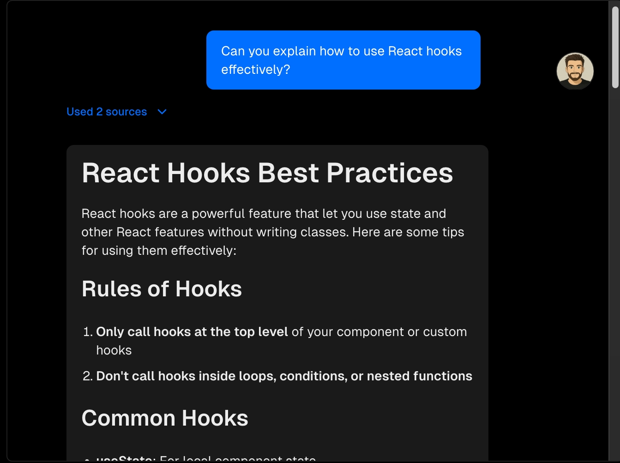Image resolution: width=620 pixels, height=463 pixels.
Task: Click the "React Hooks Best Practices" heading
Action: [267, 173]
